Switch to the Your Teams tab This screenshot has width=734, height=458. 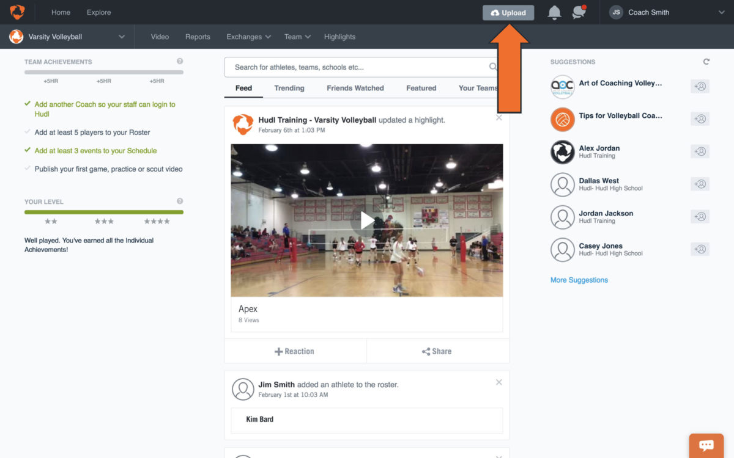coord(478,88)
